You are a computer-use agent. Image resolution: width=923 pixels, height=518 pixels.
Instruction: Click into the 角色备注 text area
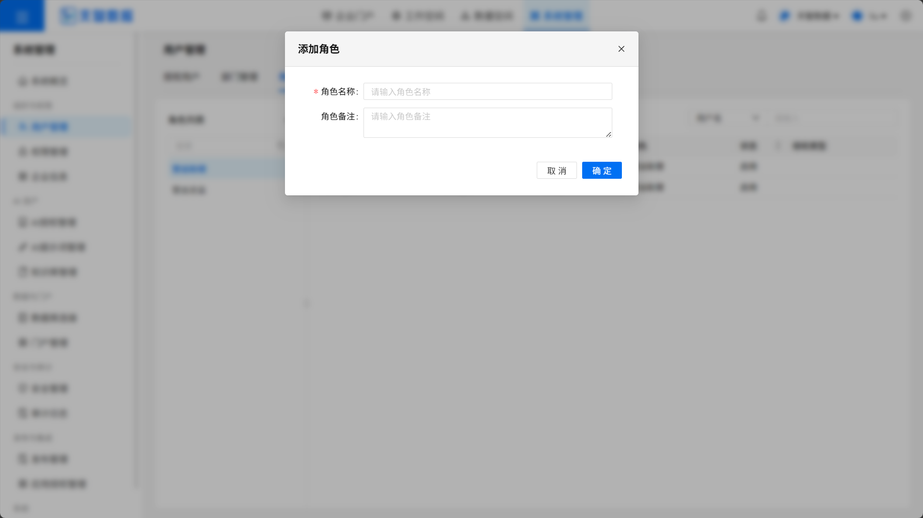click(x=487, y=123)
